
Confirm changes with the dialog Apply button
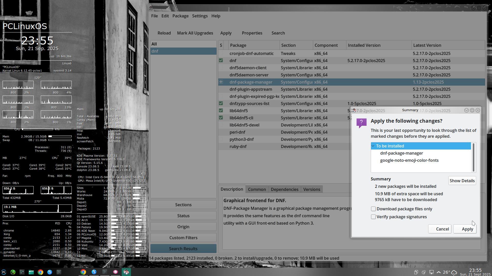pos(465,229)
